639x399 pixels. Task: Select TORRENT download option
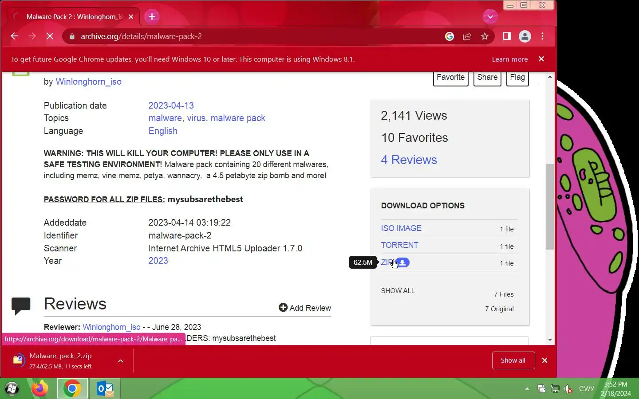[399, 245]
